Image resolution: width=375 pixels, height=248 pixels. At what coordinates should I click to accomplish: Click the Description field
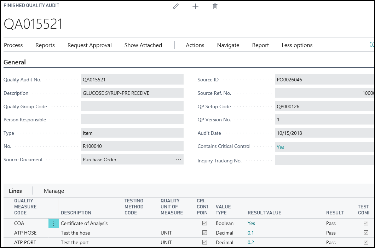[132, 93]
